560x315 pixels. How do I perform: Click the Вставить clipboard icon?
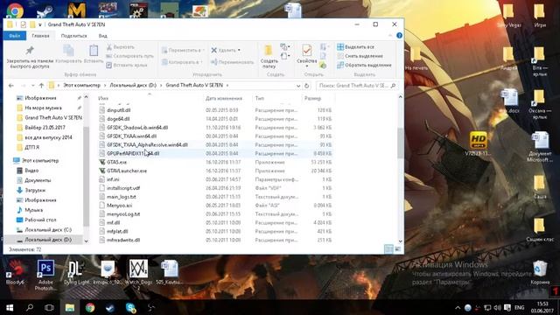(94, 51)
